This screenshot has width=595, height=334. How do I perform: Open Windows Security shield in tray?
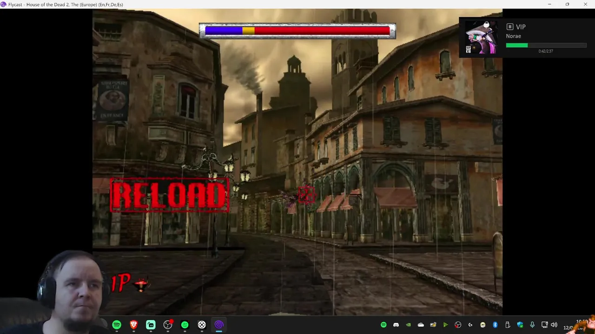520,325
